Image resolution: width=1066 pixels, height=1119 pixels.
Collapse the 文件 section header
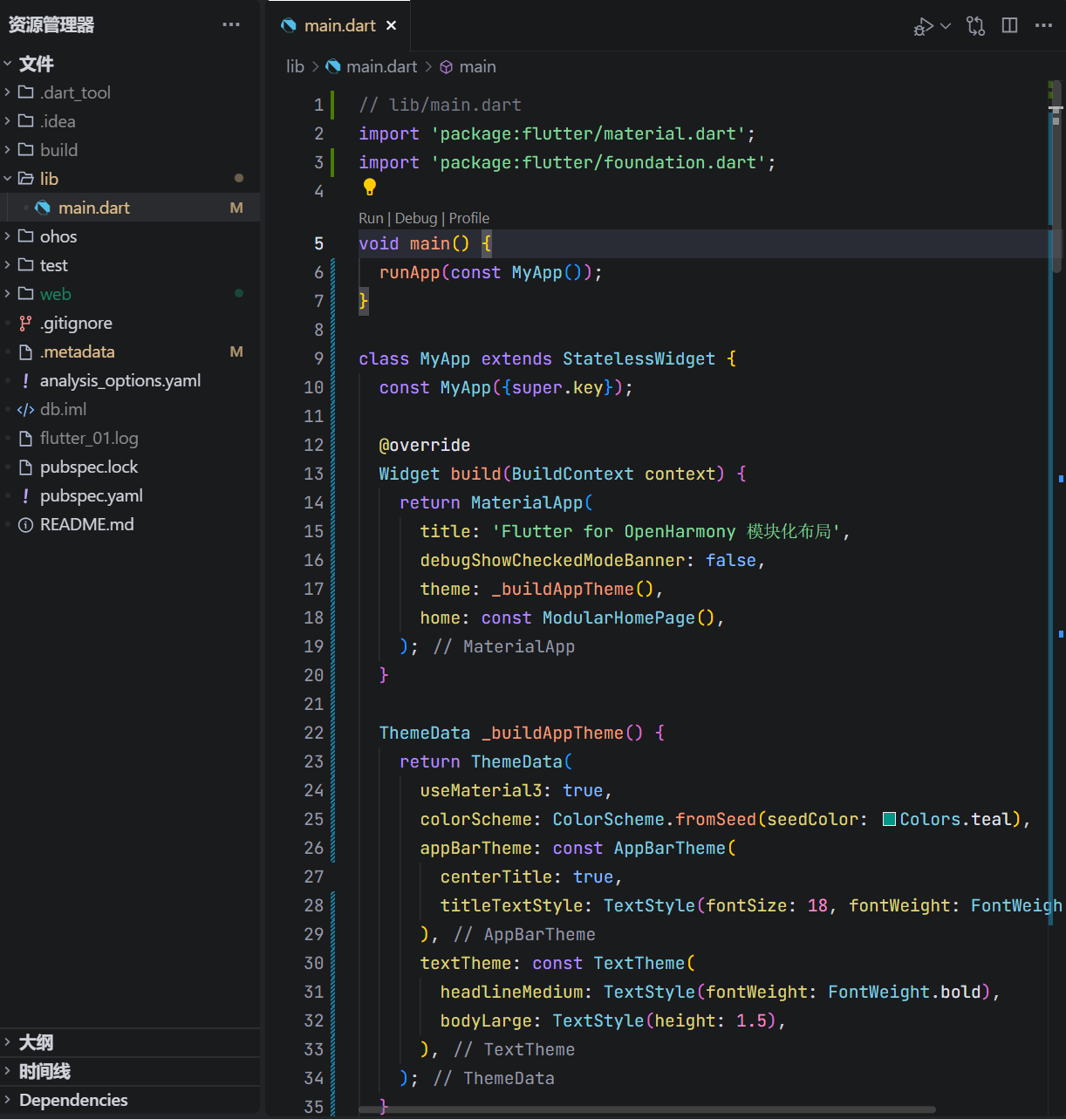130,64
